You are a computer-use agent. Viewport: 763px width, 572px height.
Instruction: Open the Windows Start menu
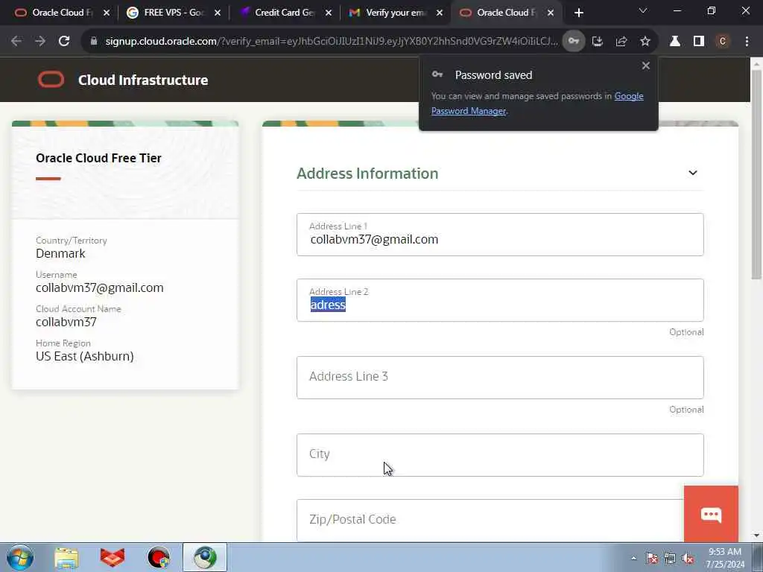tap(20, 557)
